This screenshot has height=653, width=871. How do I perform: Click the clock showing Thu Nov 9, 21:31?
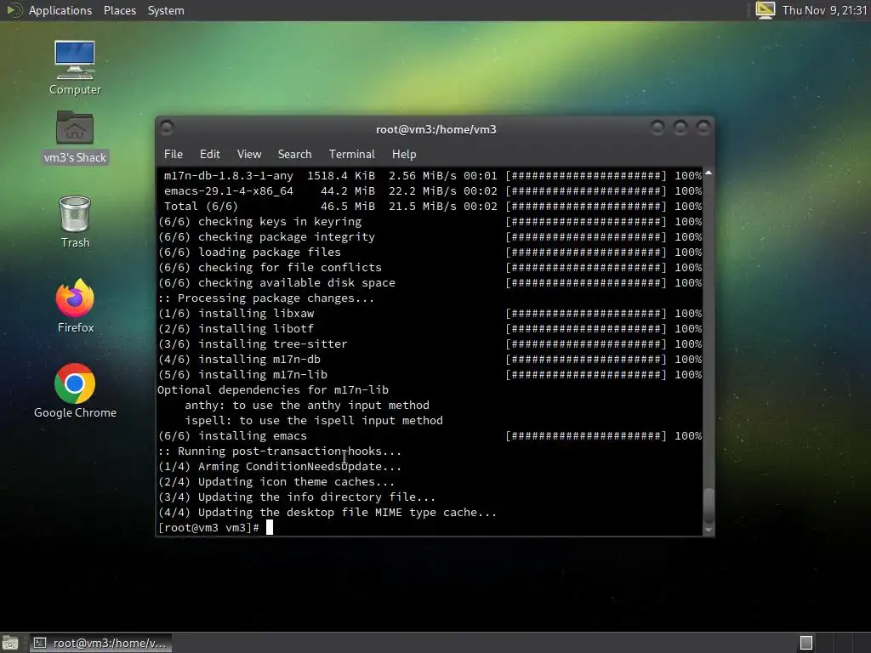824,10
